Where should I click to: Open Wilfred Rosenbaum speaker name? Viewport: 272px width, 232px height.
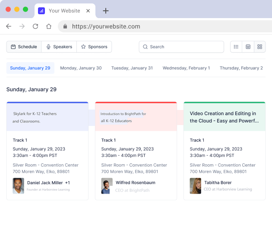136,182
